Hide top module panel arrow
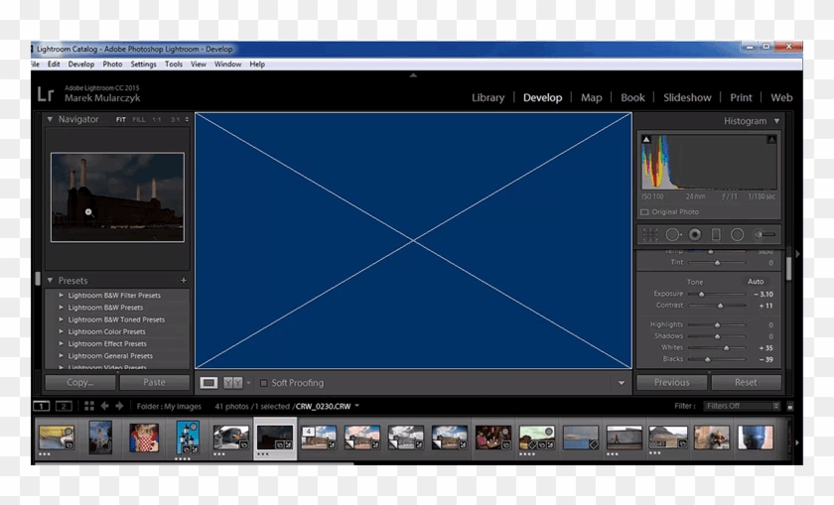The height and width of the screenshot is (505, 834). [413, 75]
